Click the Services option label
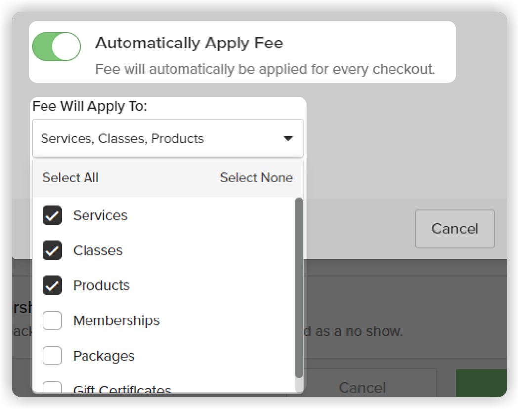The width and height of the screenshot is (519, 409). coord(100,215)
